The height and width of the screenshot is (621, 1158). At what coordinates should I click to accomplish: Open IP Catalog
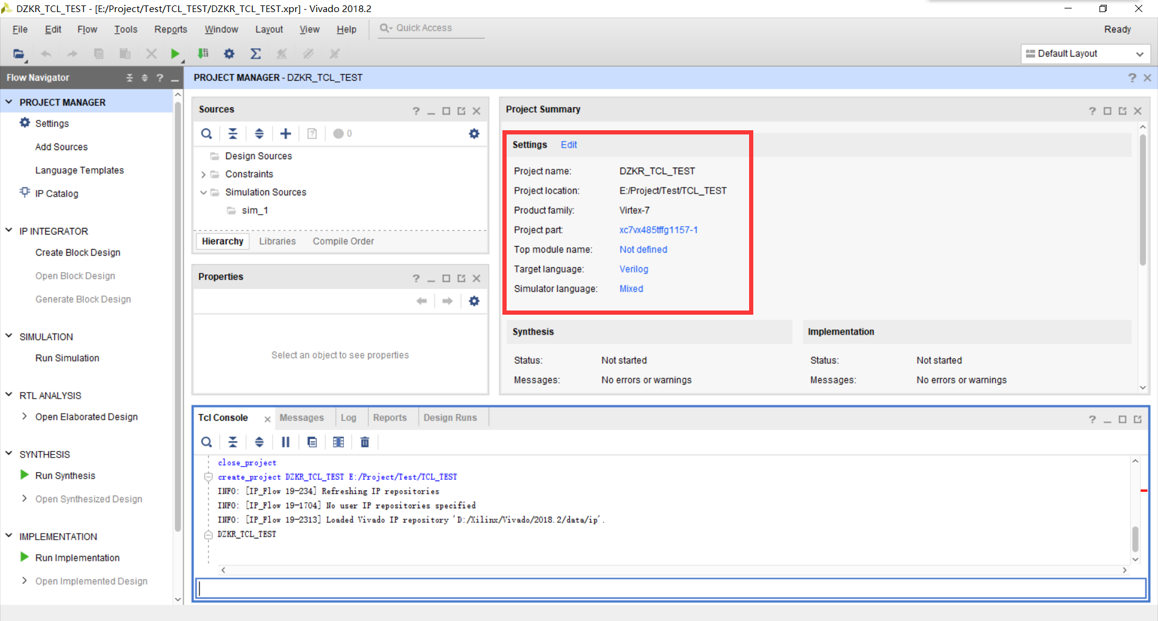57,194
